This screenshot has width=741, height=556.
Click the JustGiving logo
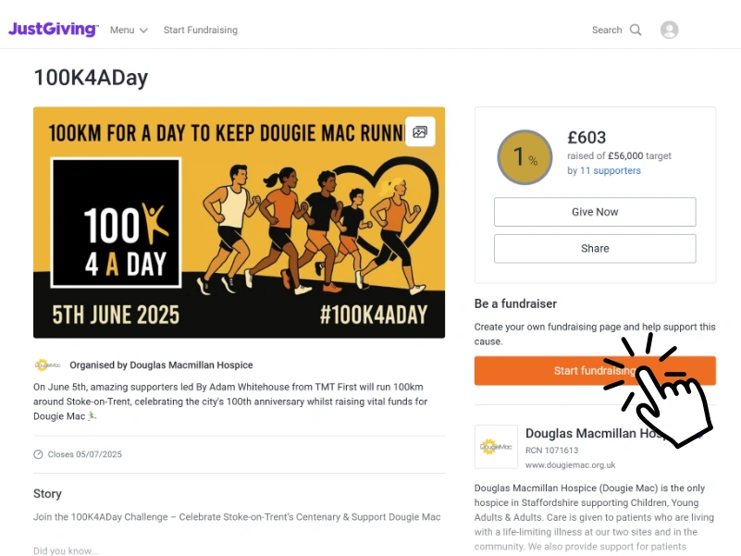tap(53, 30)
